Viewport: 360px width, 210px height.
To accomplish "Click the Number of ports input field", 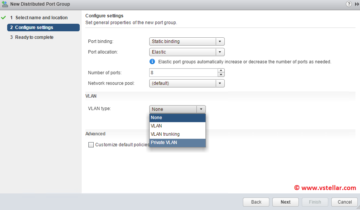I will coord(183,72).
